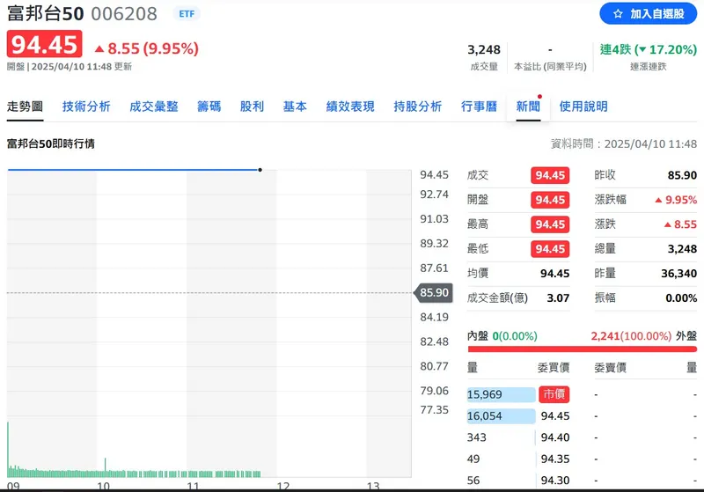Click the ETF tag badge
The height and width of the screenshot is (492, 704).
coord(186,14)
